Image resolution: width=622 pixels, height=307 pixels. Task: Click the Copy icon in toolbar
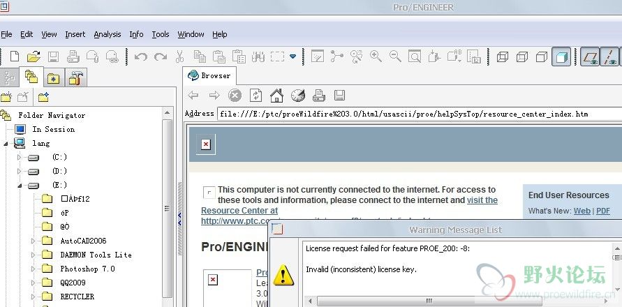[x=200, y=57]
